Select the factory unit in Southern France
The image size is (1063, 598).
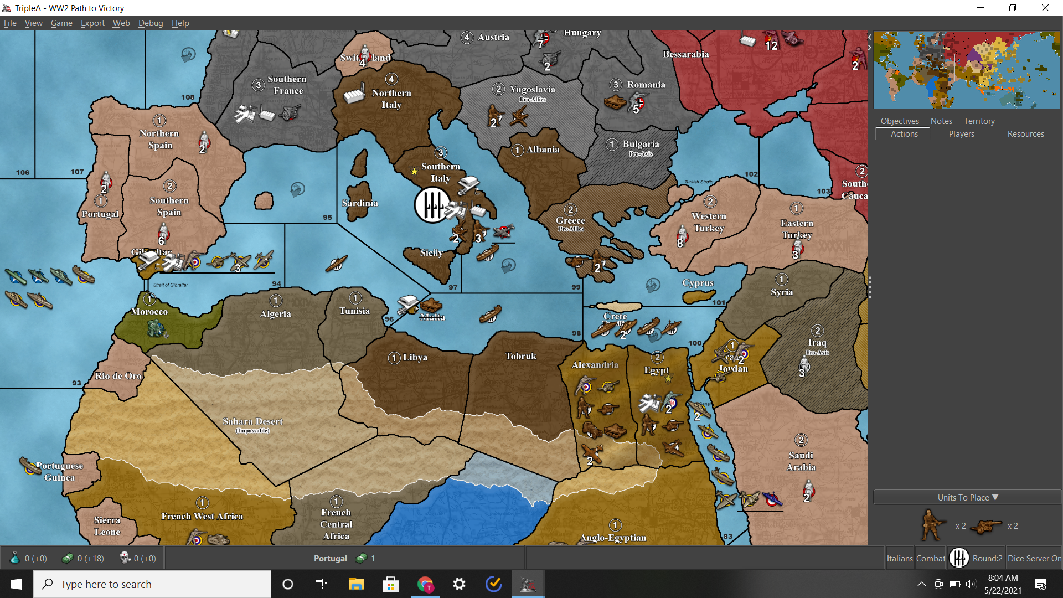point(267,115)
